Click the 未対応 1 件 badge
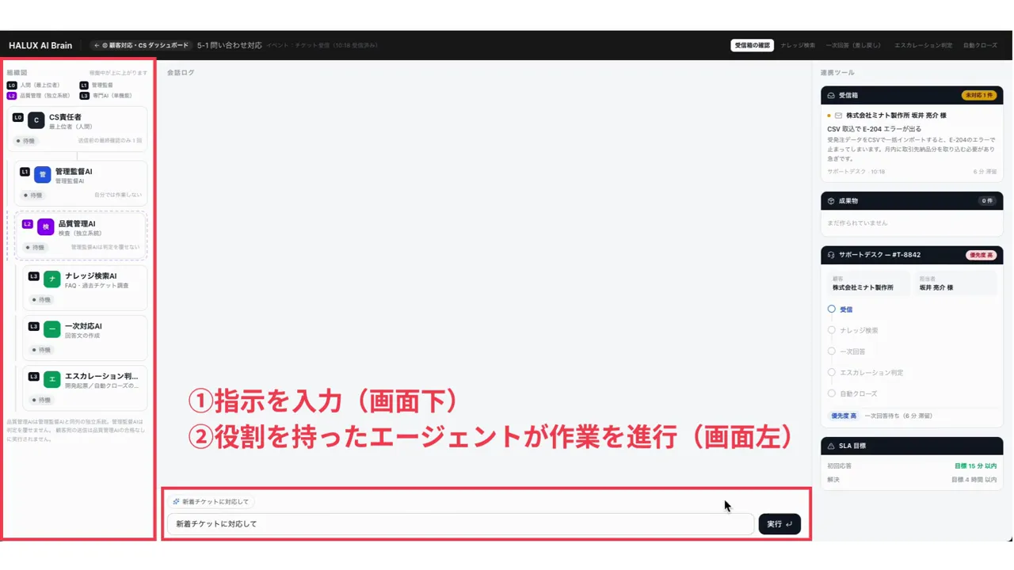 (x=978, y=95)
